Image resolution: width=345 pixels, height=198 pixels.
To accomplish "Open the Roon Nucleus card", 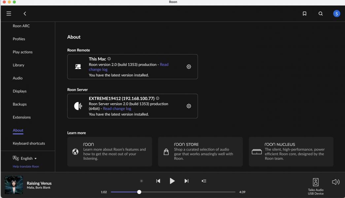I will [291, 151].
